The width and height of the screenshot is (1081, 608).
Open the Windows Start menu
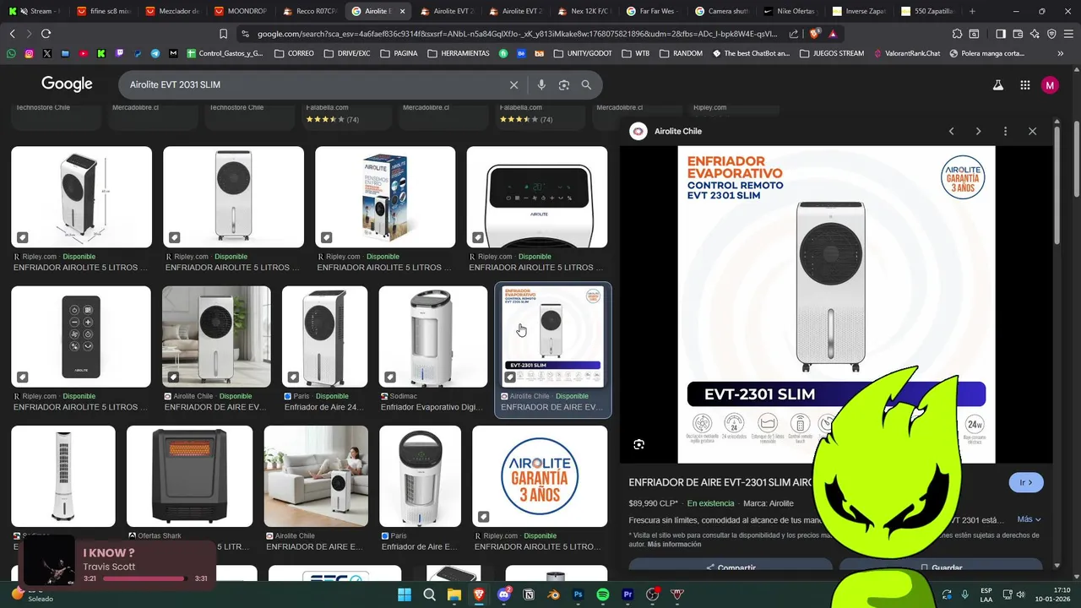(404, 594)
